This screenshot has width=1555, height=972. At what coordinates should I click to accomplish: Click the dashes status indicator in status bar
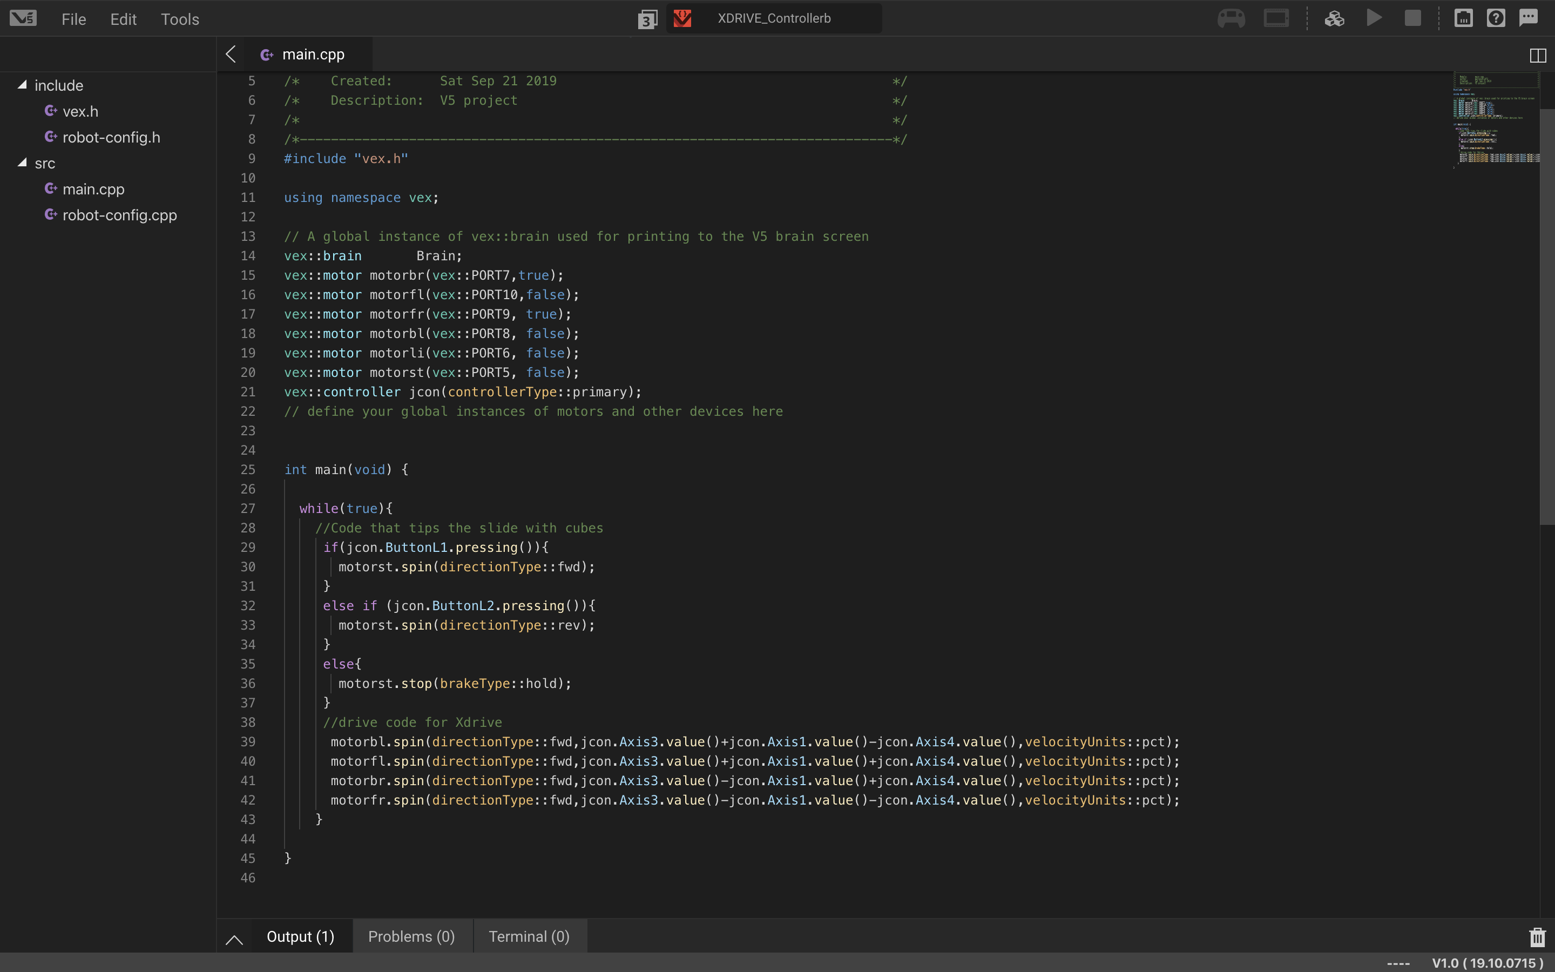[x=1398, y=963]
